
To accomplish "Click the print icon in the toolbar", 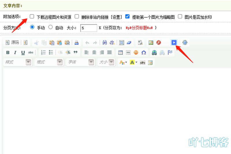I will pos(77,43).
